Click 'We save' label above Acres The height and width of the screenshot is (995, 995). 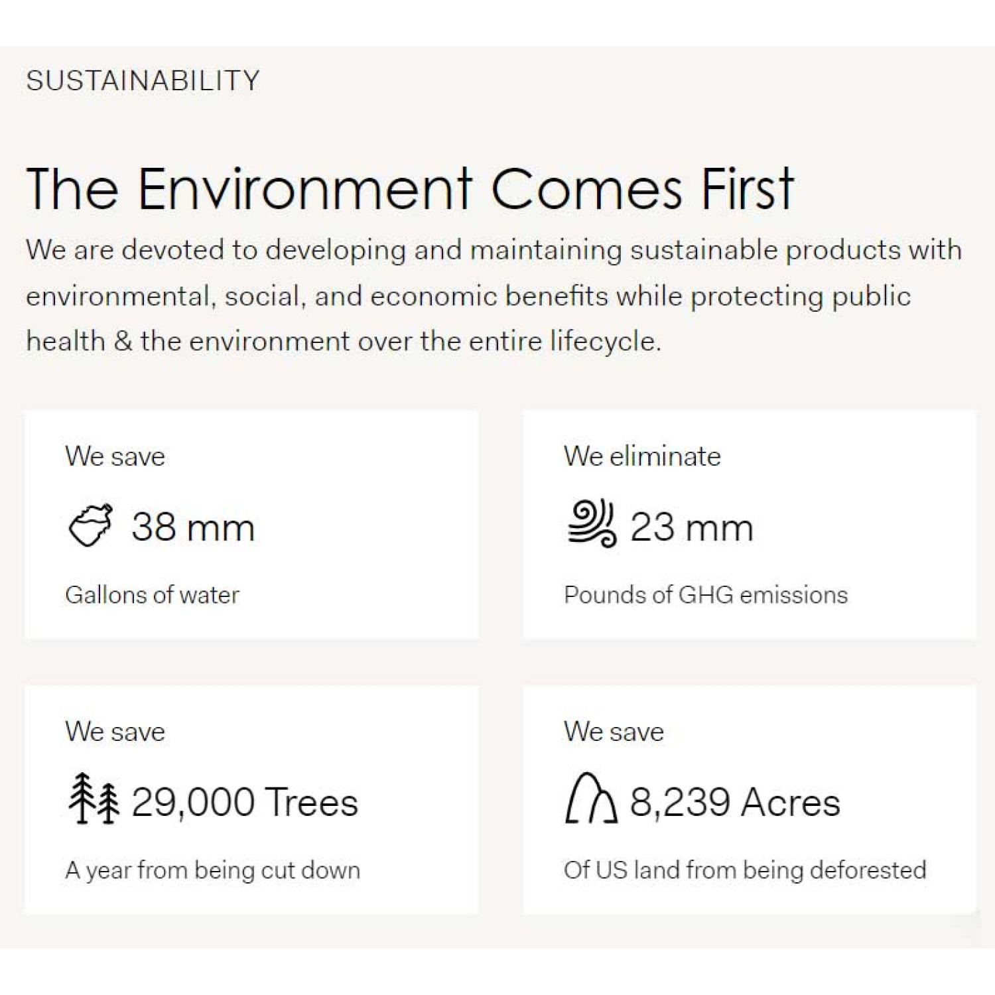[614, 732]
